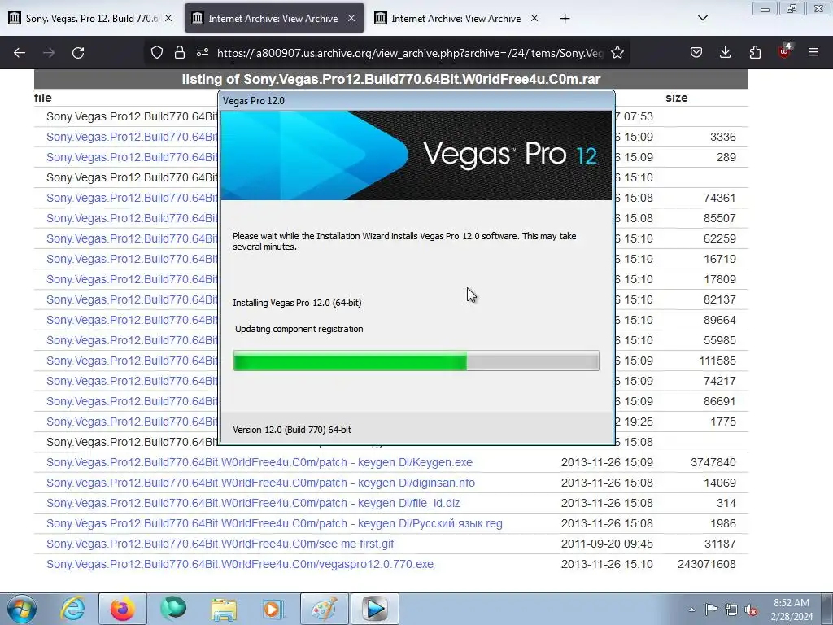Open the green globe browser taskbar icon
The width and height of the screenshot is (833, 625).
coord(173,609)
